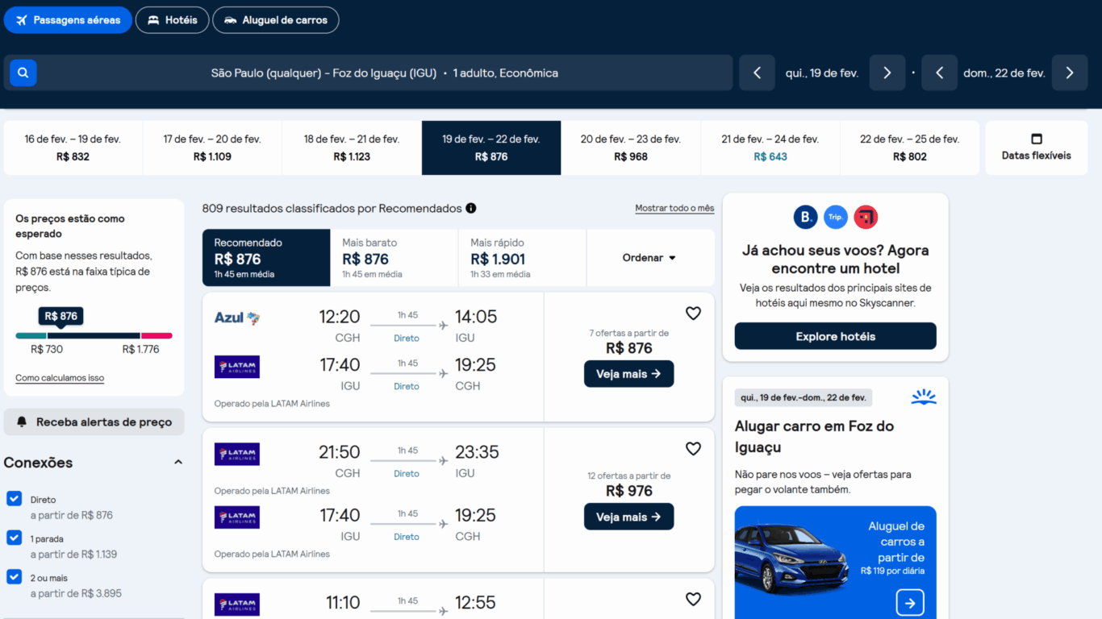
Task: Click the Trip.com circle icon
Action: tap(835, 217)
